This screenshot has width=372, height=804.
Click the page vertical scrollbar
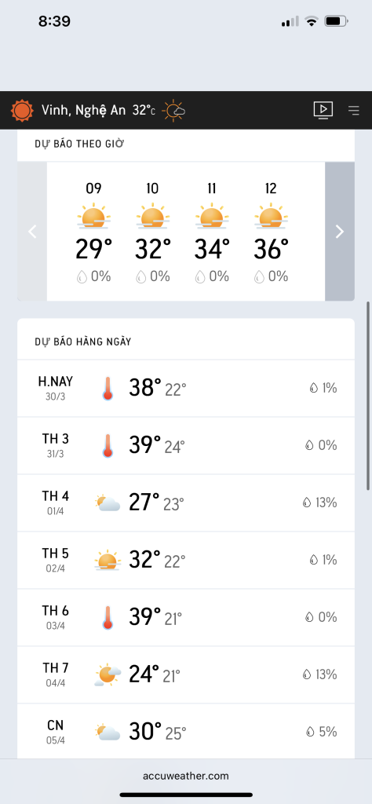(368, 397)
